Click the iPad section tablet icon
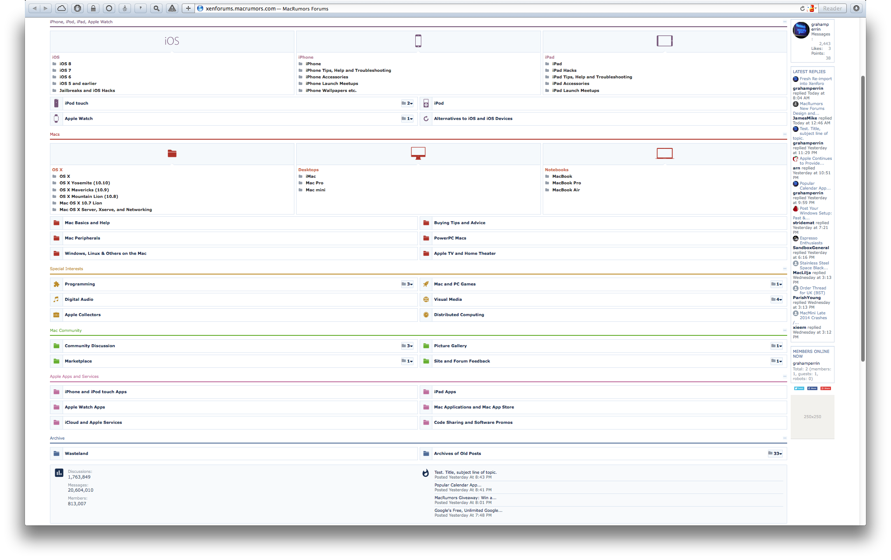891x560 pixels. coord(665,41)
